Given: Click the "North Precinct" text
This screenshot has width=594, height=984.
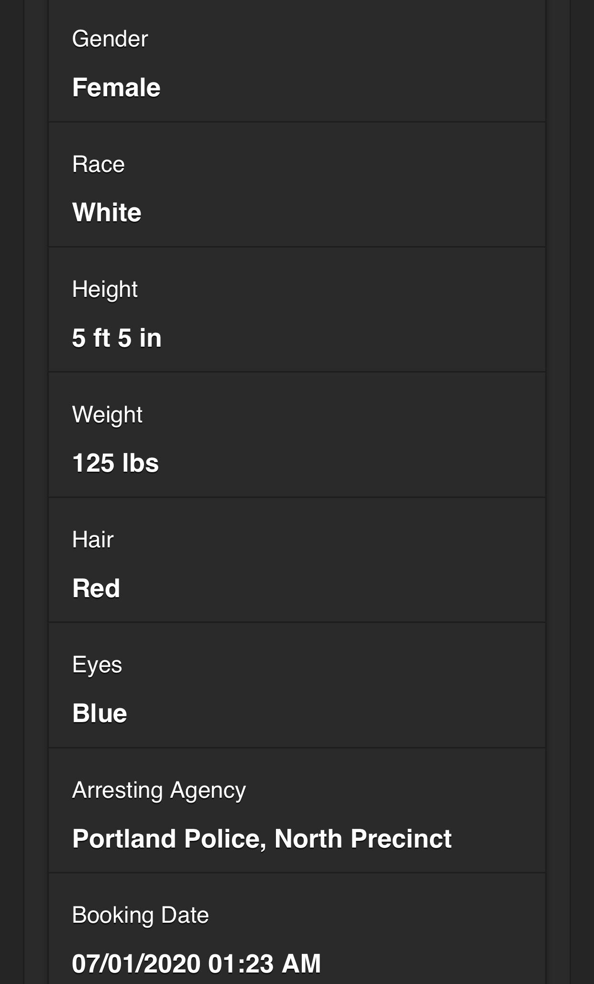Looking at the screenshot, I should 363,839.
